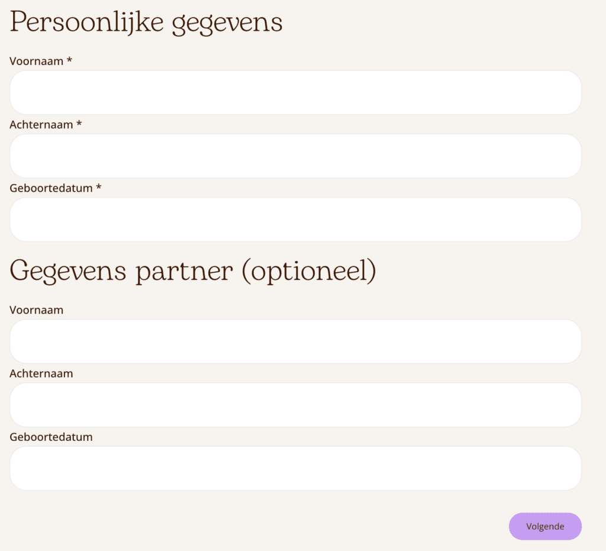Click the 'Achternaam *' label text
Screen dimensions: 606x551
41,124
